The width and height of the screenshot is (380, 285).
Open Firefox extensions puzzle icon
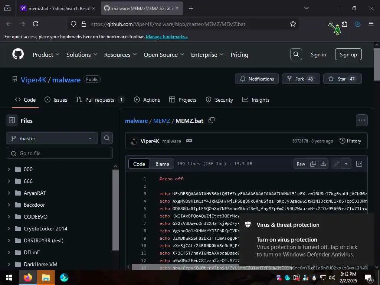click(344, 24)
